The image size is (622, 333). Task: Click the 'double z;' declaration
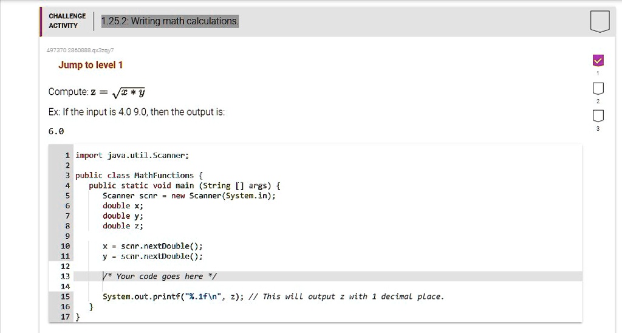123,226
